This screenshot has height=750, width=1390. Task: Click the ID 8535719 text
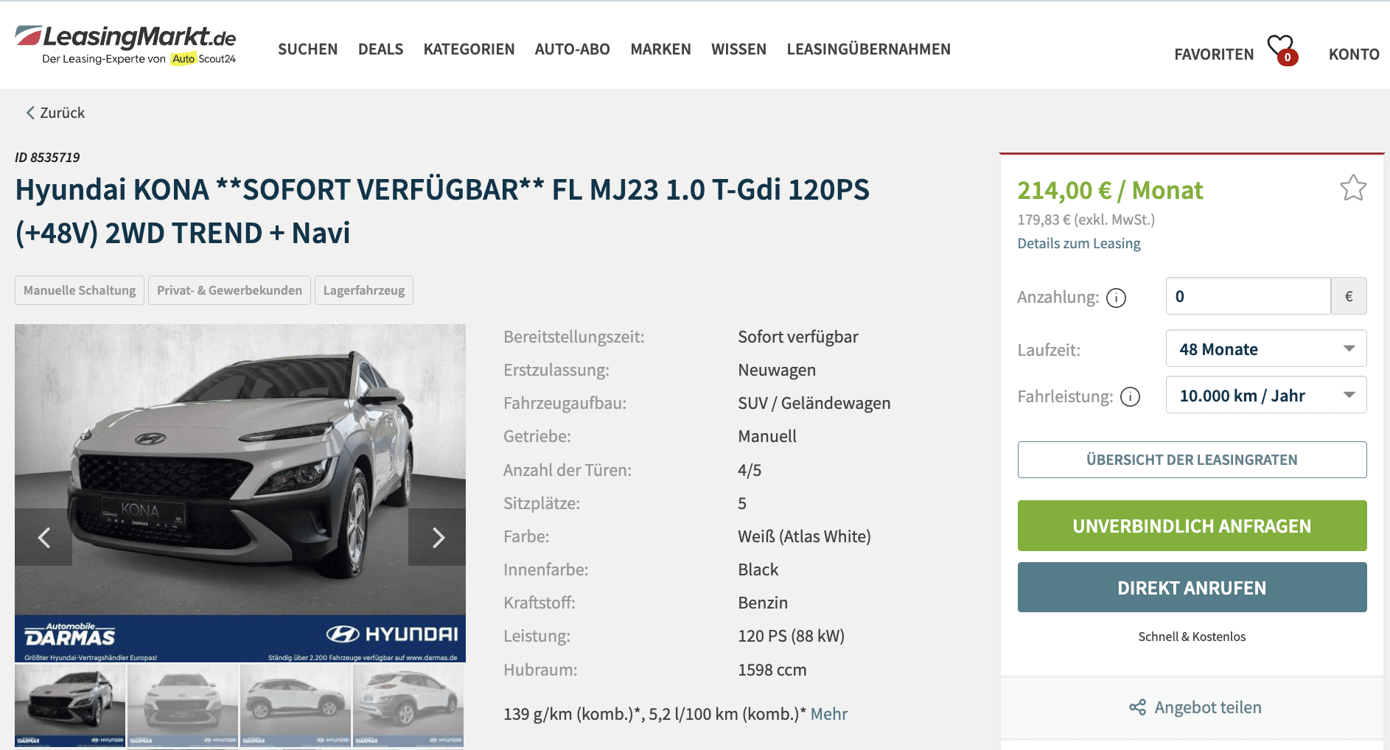[47, 158]
